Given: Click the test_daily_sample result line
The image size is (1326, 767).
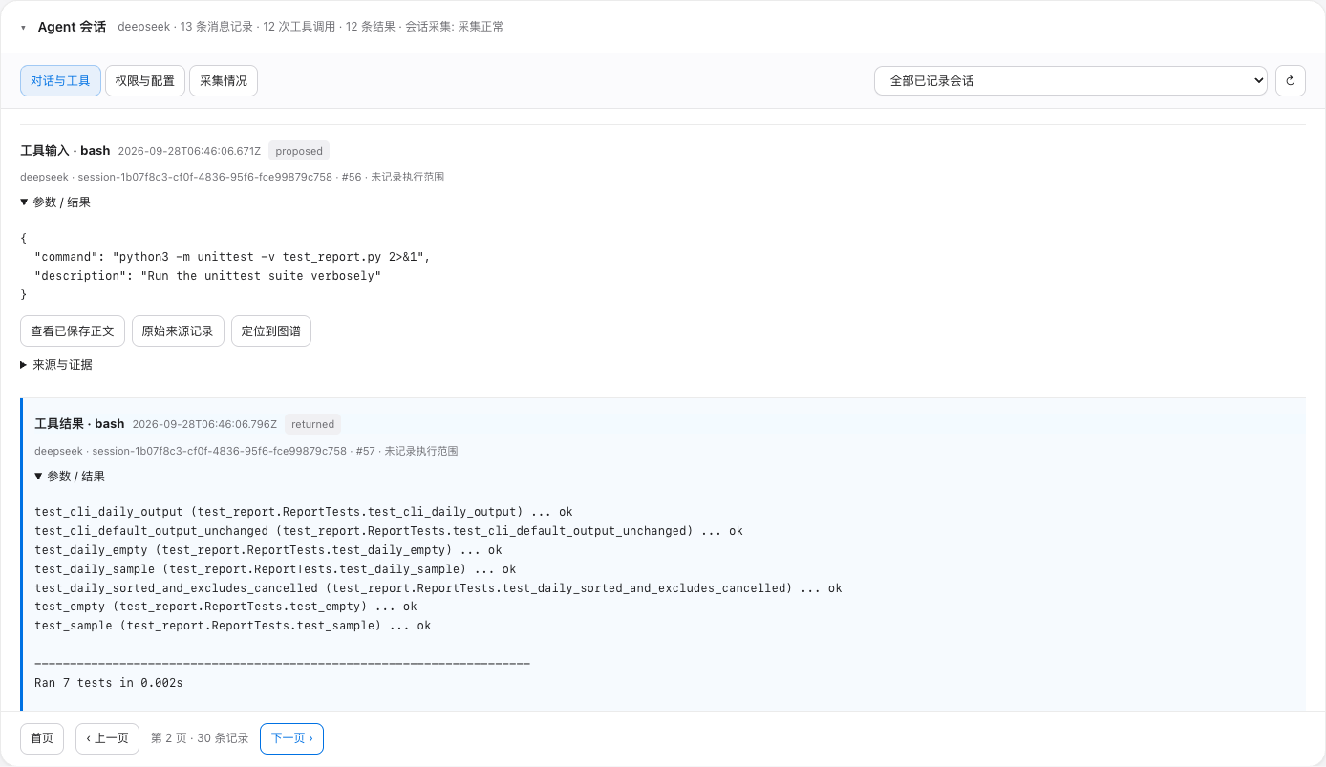Looking at the screenshot, I should (x=275, y=569).
